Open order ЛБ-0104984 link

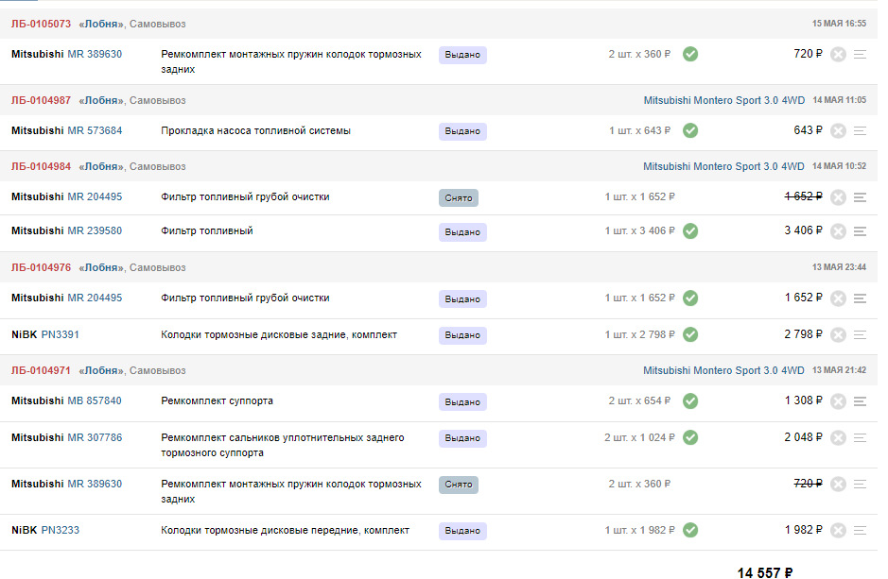pos(41,166)
